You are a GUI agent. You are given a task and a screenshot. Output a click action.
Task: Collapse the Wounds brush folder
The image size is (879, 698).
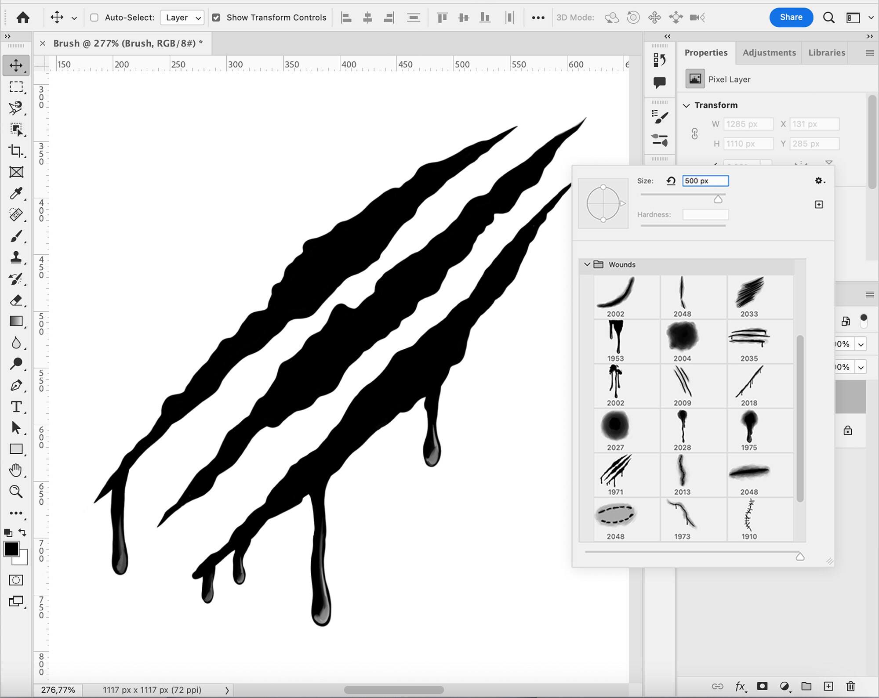pyautogui.click(x=588, y=264)
